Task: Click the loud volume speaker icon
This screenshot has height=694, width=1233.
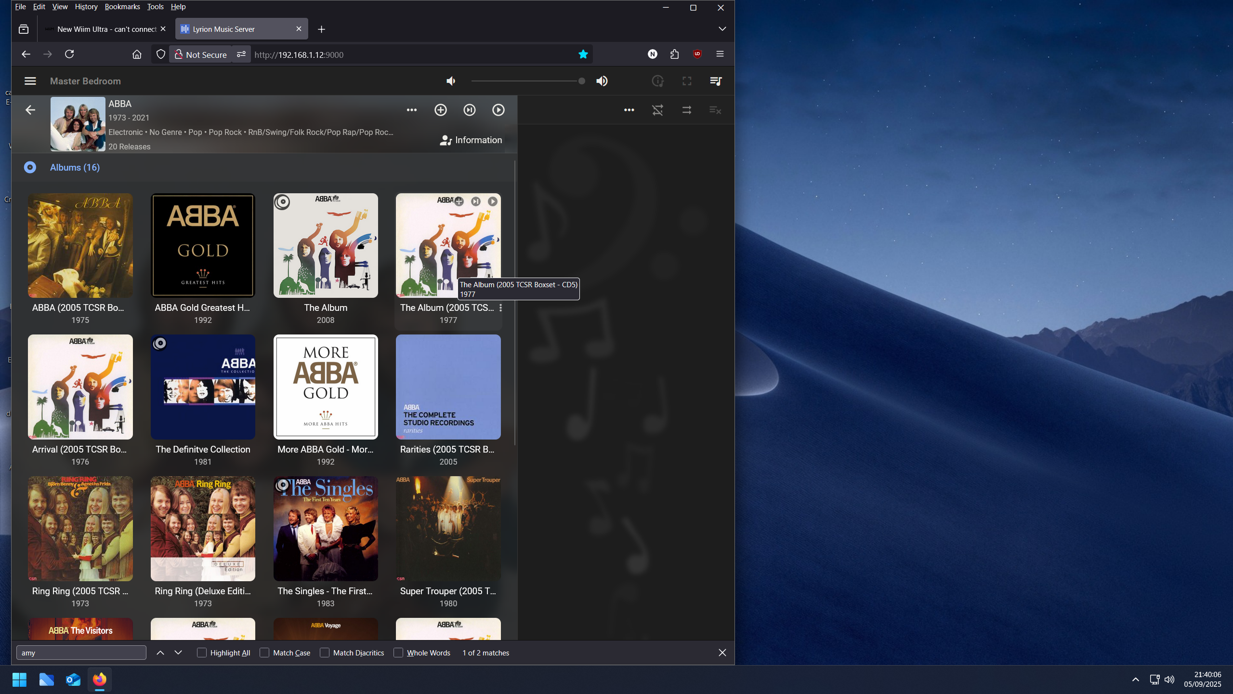Action: coord(602,81)
